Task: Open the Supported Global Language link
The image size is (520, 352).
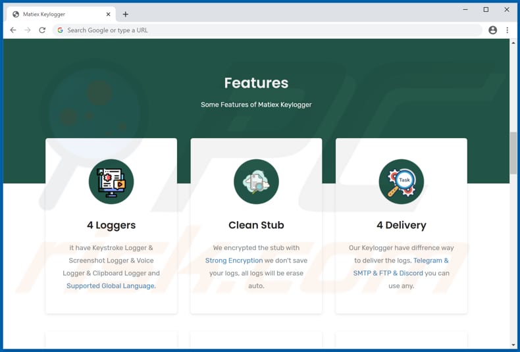Action: 111,286
